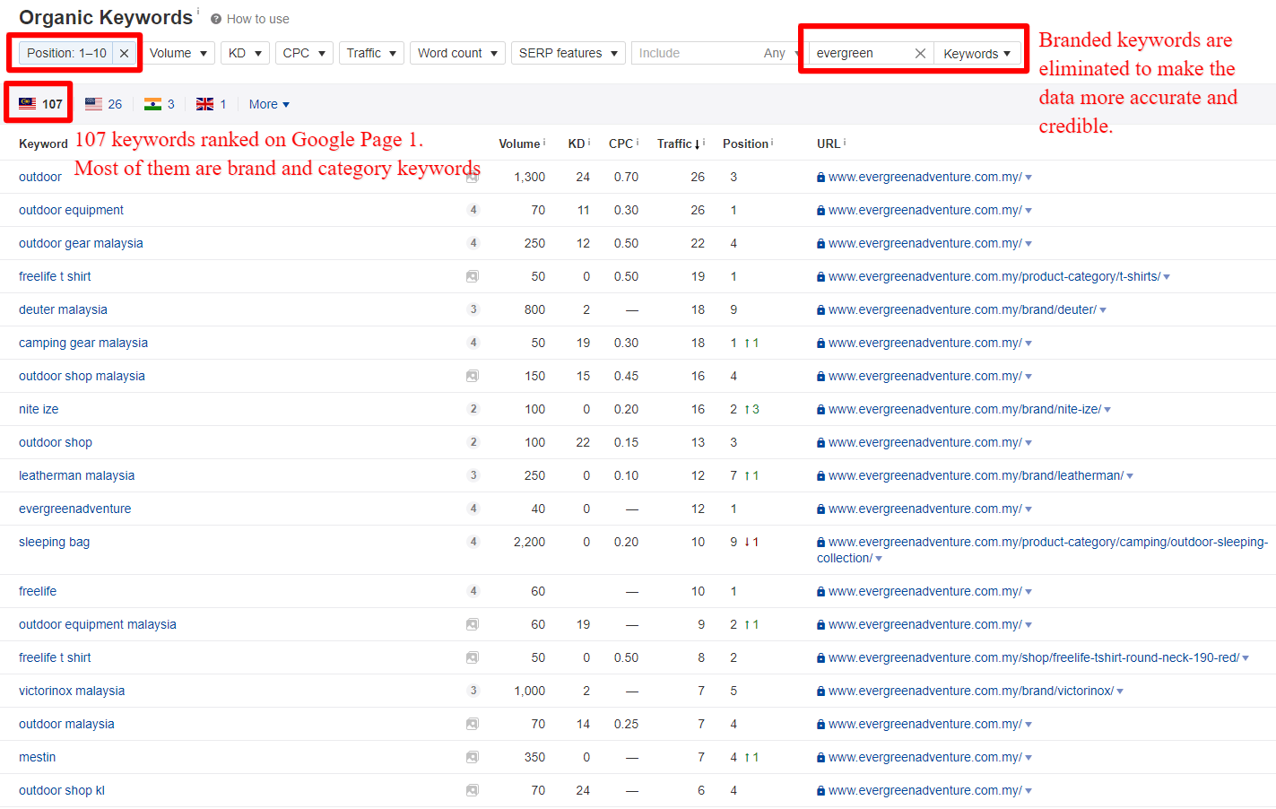Open the nite ize keyword link

pyautogui.click(x=39, y=409)
